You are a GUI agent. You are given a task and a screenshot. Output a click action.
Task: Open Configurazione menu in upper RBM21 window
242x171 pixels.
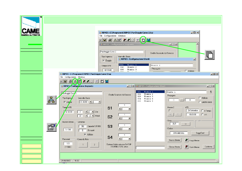(110, 36)
